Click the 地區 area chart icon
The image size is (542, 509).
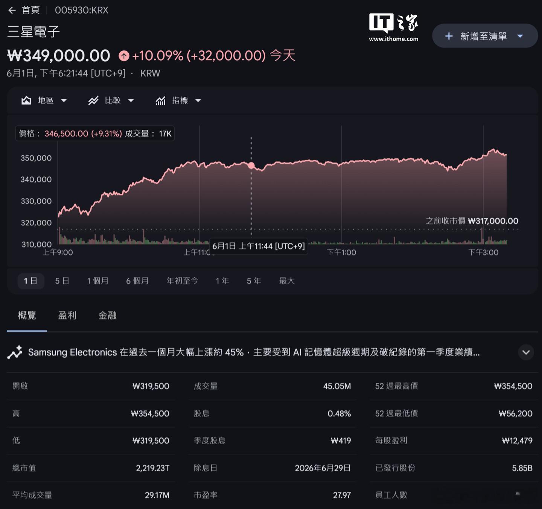pos(26,100)
